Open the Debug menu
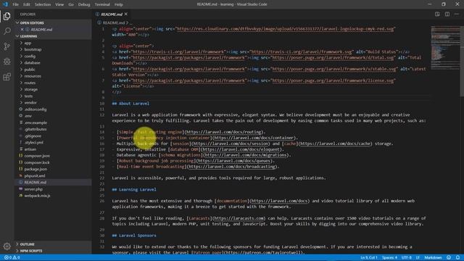464x261 pixels. point(84,4)
